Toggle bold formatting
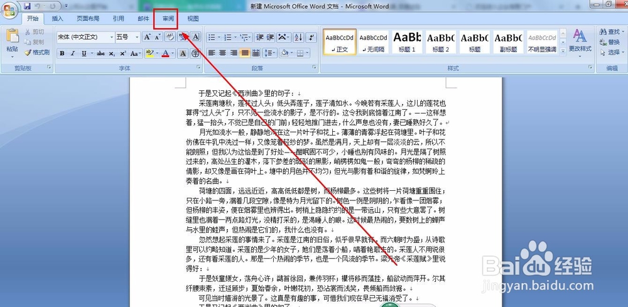Viewport: 628px width, 307px height. coord(62,53)
